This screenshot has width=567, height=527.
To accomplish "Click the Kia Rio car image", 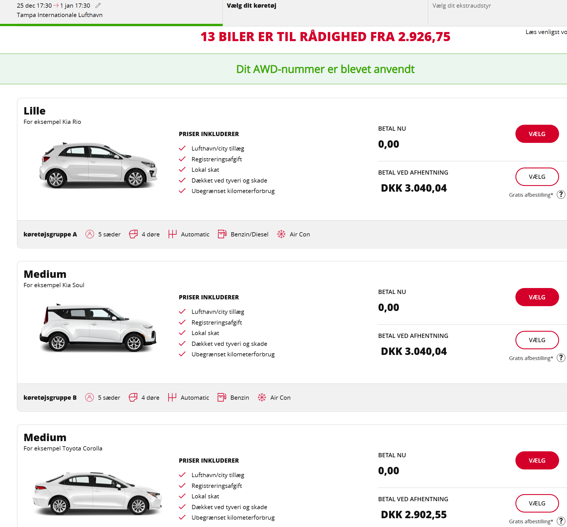I will pyautogui.click(x=98, y=165).
